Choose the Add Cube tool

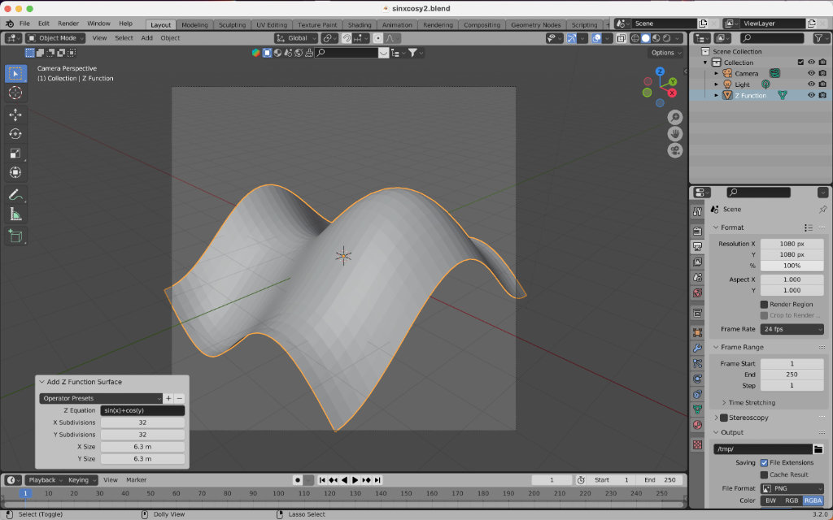15,236
